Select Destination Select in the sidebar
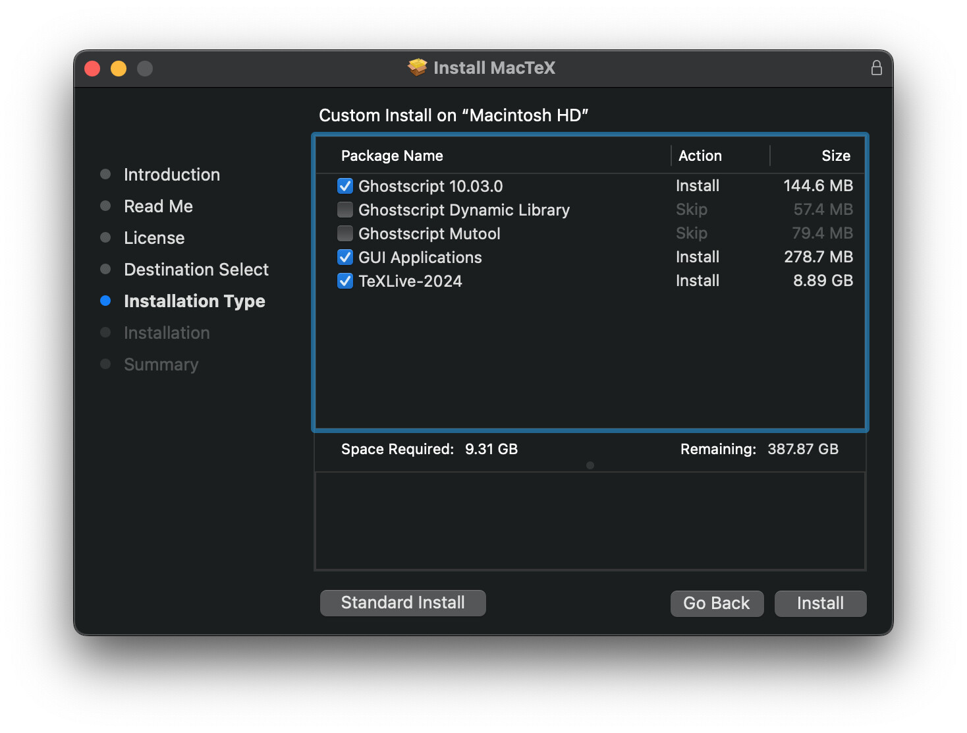967x733 pixels. click(x=196, y=270)
